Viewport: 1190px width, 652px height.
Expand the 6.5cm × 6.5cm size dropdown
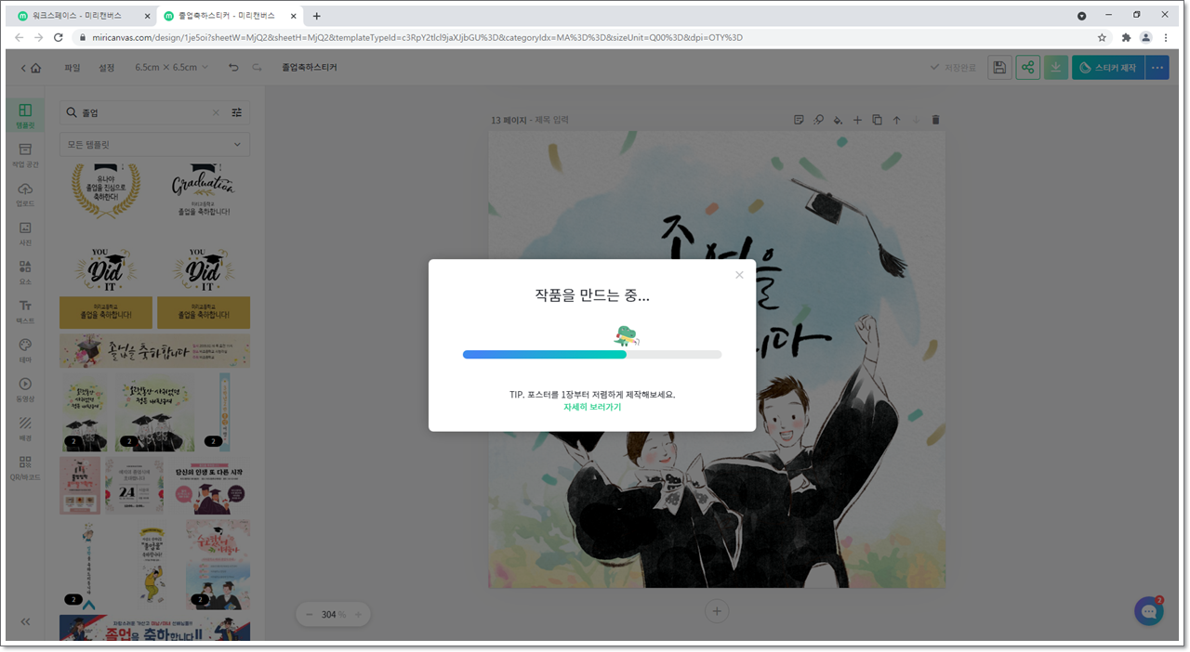pyautogui.click(x=172, y=68)
